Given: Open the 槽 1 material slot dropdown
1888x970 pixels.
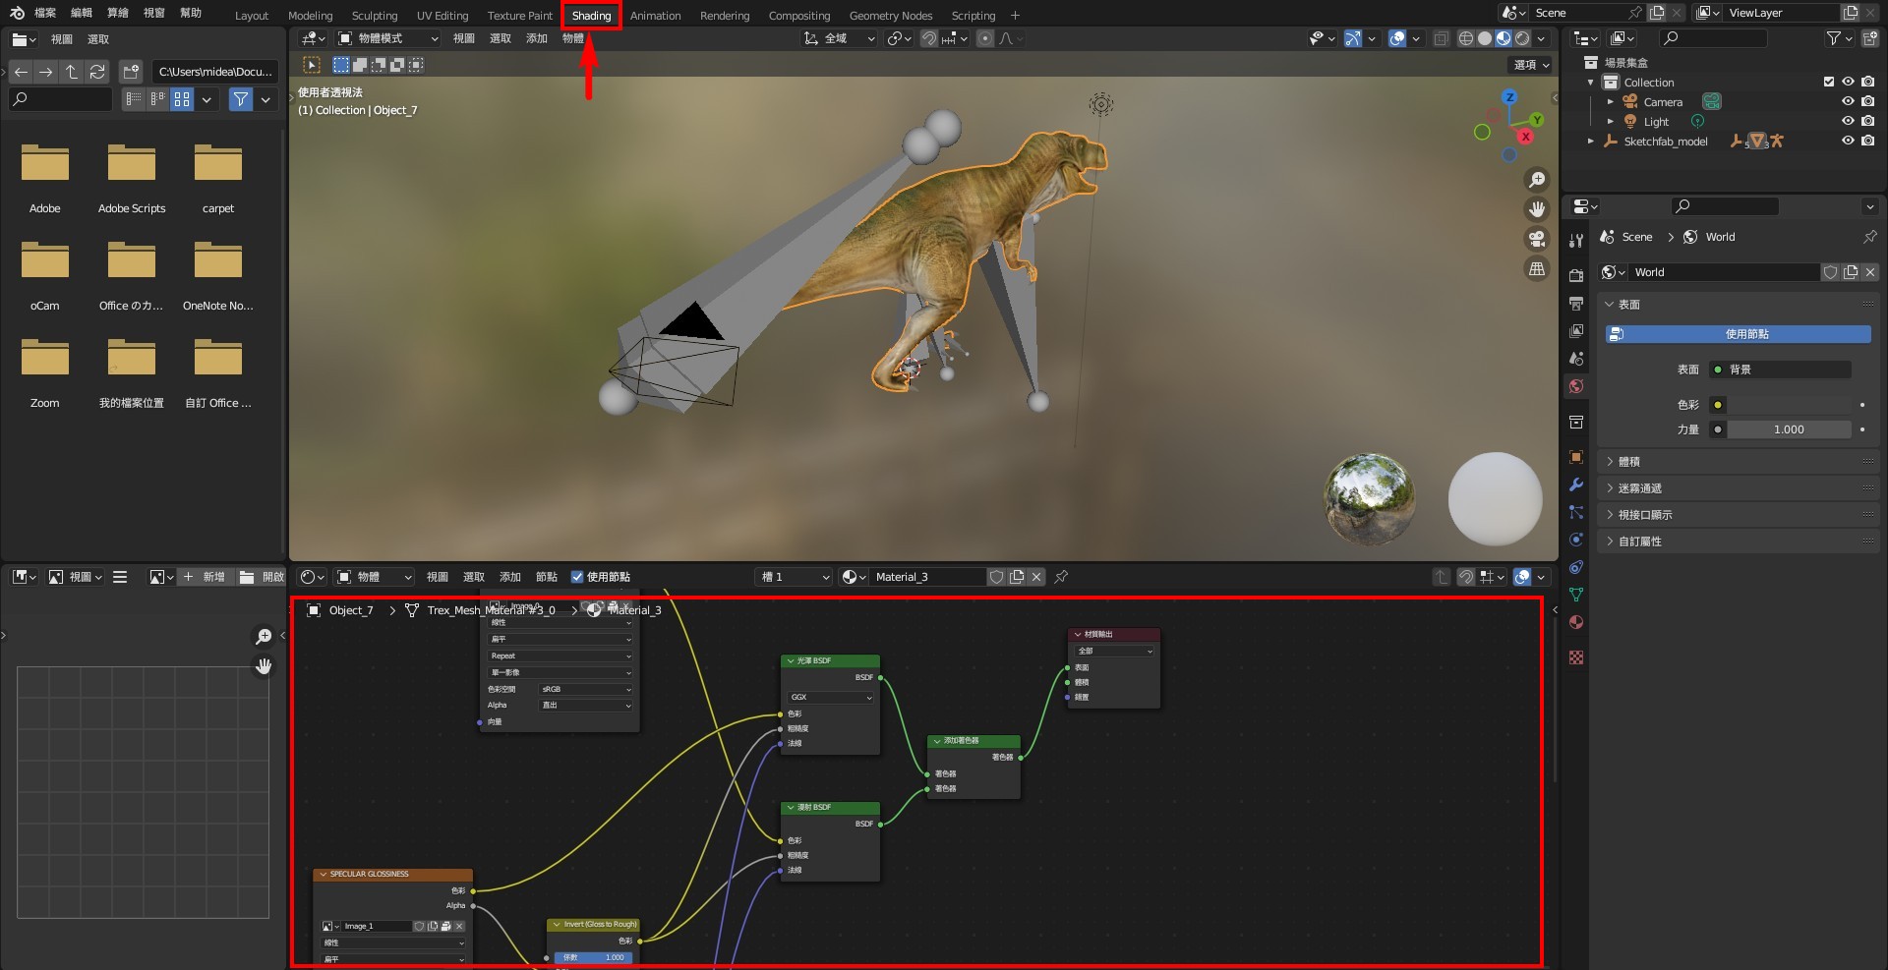Looking at the screenshot, I should [795, 577].
